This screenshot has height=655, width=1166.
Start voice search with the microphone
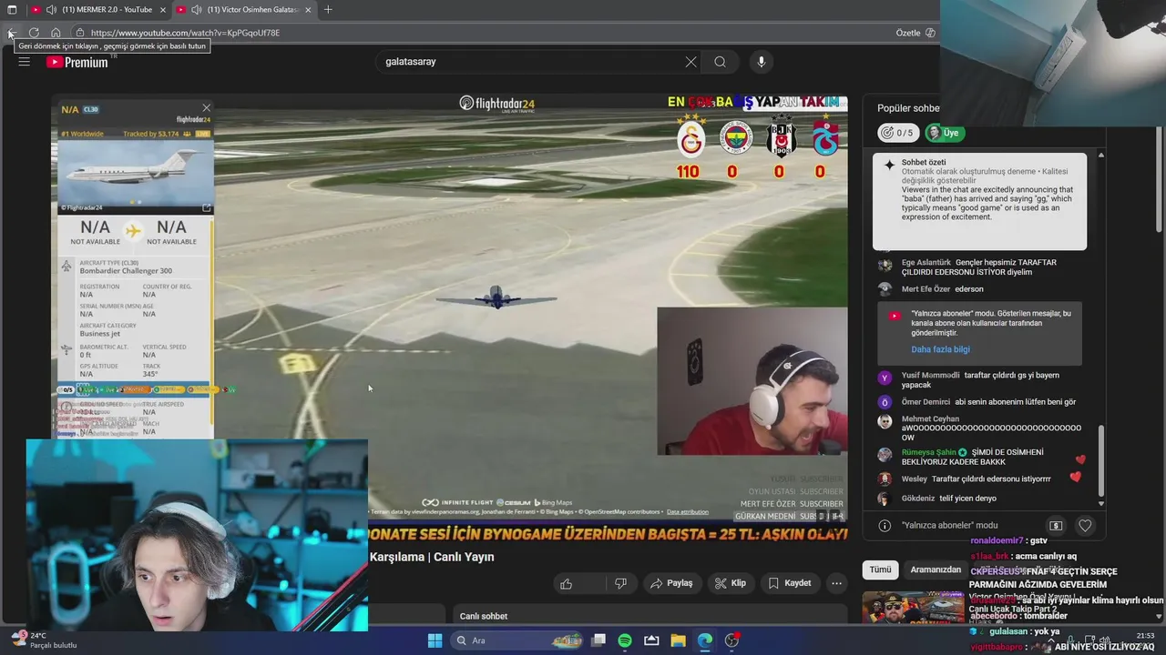click(x=762, y=62)
